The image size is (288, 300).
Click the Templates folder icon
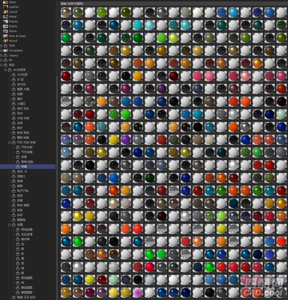point(5,50)
